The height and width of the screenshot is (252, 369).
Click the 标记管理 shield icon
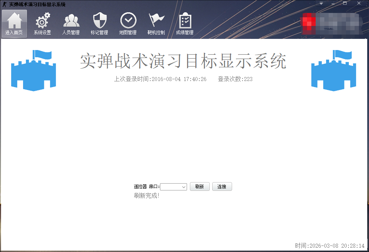pos(99,23)
